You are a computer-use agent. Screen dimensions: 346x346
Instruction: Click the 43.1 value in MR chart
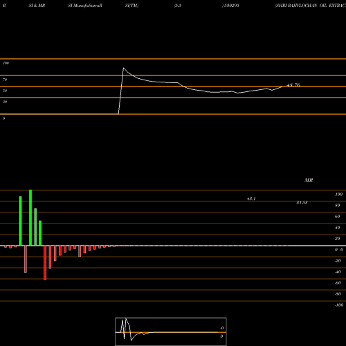tap(251, 199)
